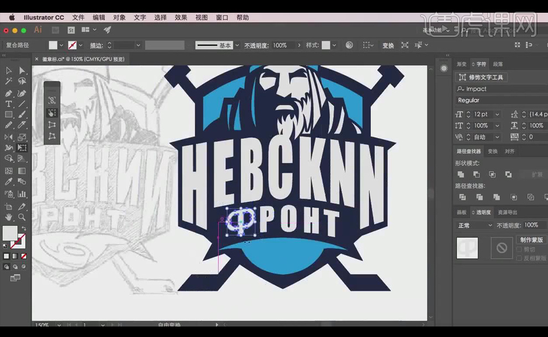This screenshot has width=548, height=337.
Task: Select the Rectangle tool
Action: tap(9, 114)
